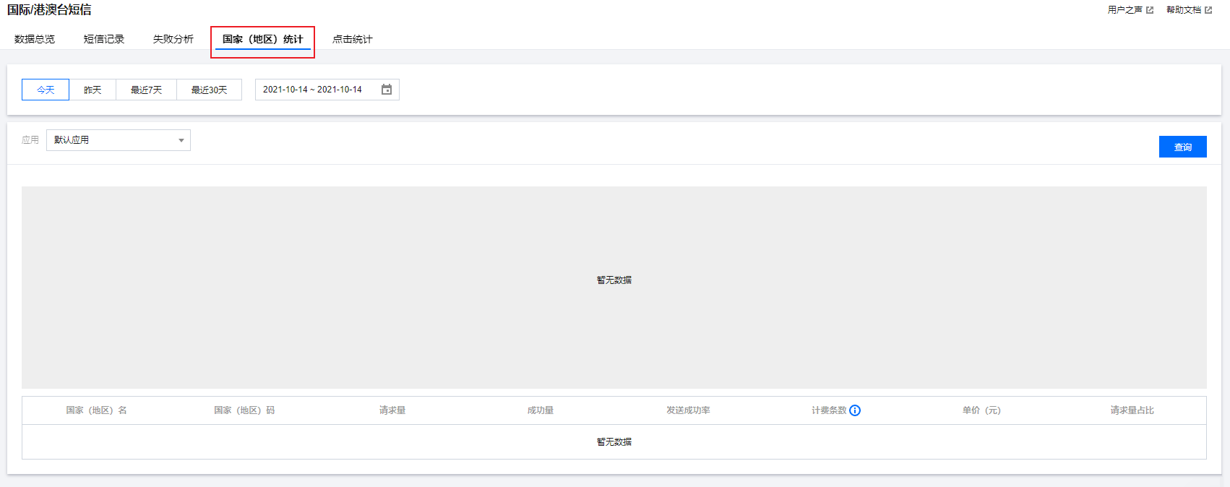Open the calendar icon in date range
This screenshot has width=1230, height=487.
click(387, 90)
